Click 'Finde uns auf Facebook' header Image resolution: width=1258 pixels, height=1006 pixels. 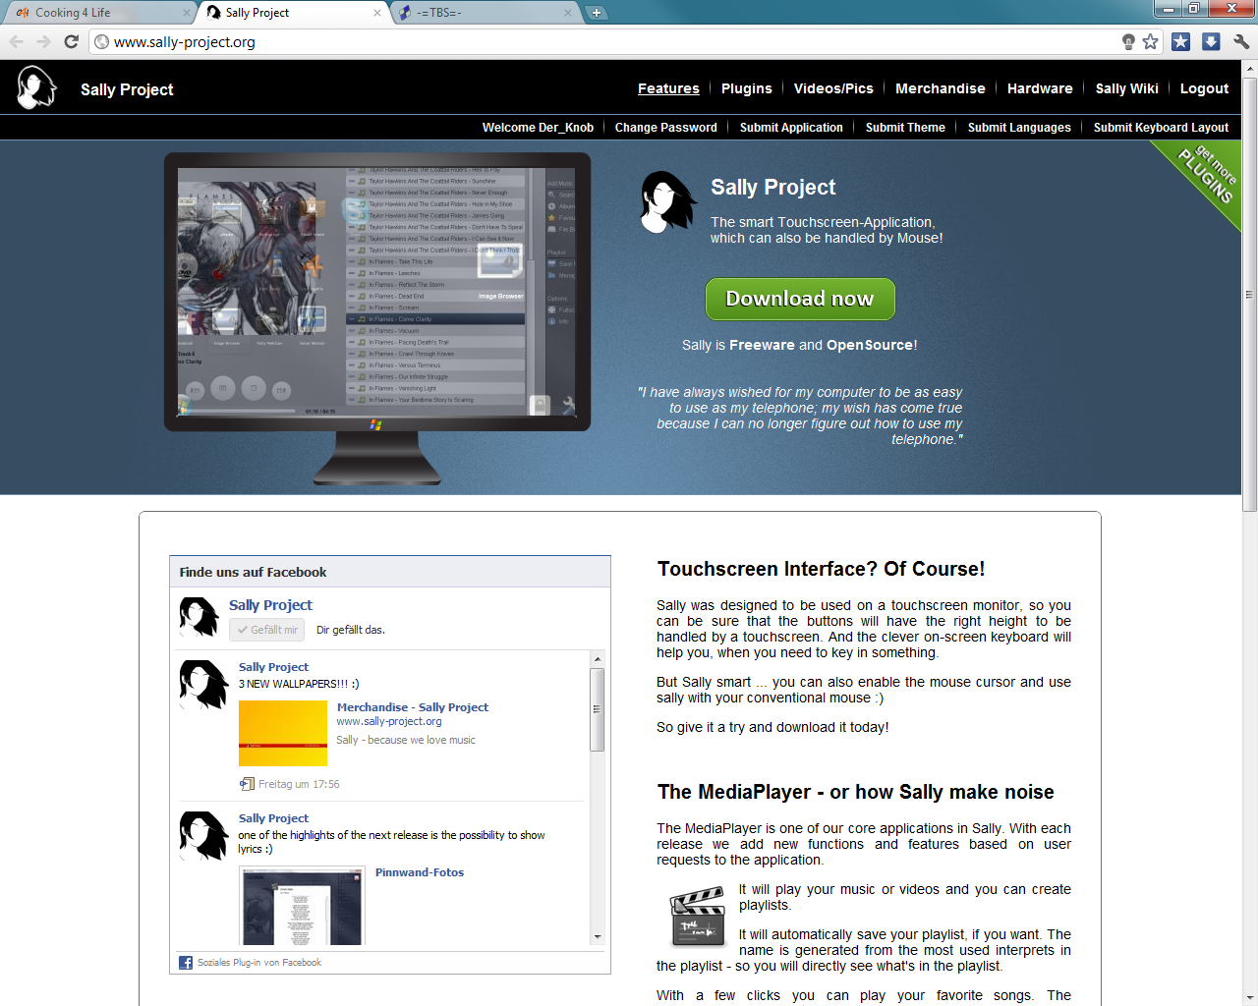253,572
